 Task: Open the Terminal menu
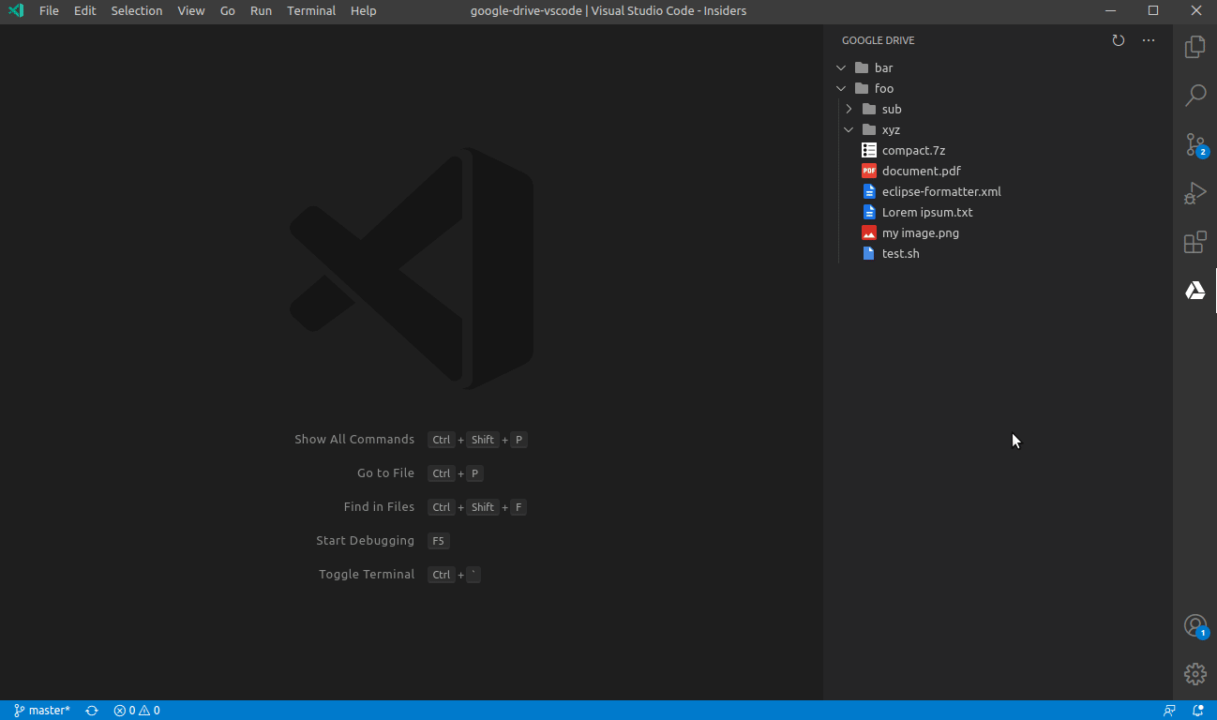tap(311, 11)
